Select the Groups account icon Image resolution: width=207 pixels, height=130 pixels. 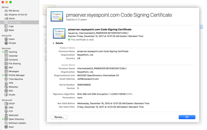coord(6,43)
